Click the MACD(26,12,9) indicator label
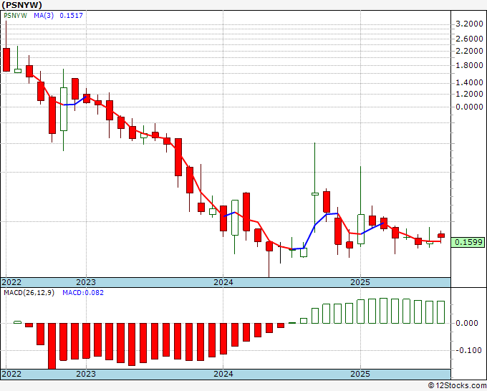Screen dimensions: 487x391 tap(29, 293)
